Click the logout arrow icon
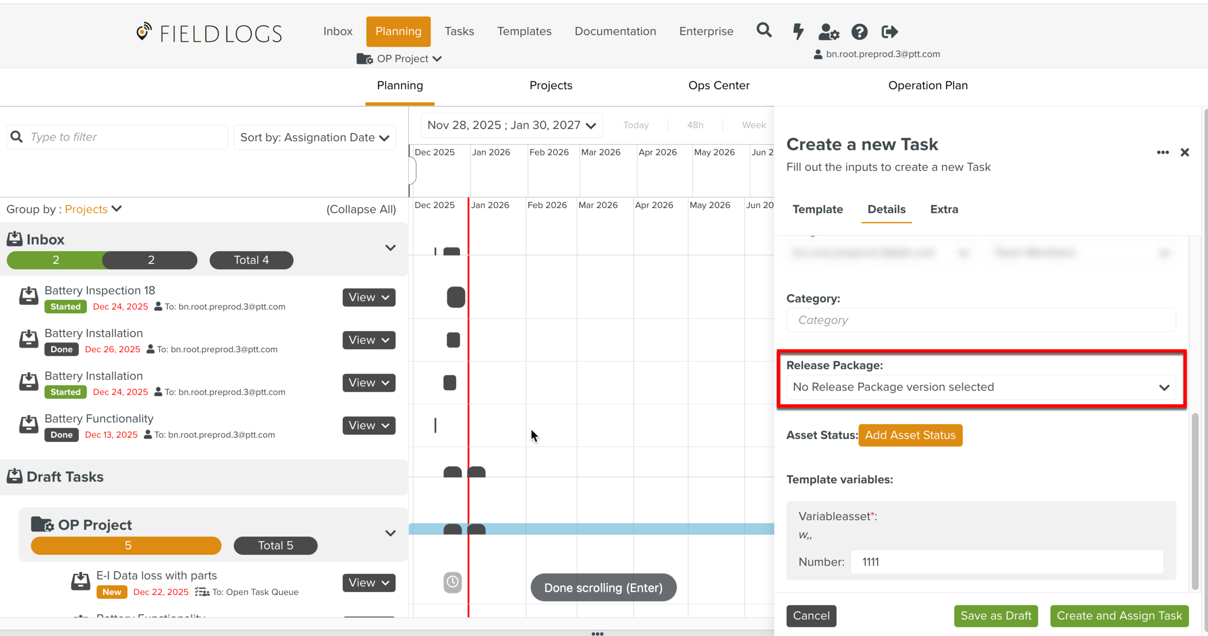The image size is (1208, 636). point(889,32)
